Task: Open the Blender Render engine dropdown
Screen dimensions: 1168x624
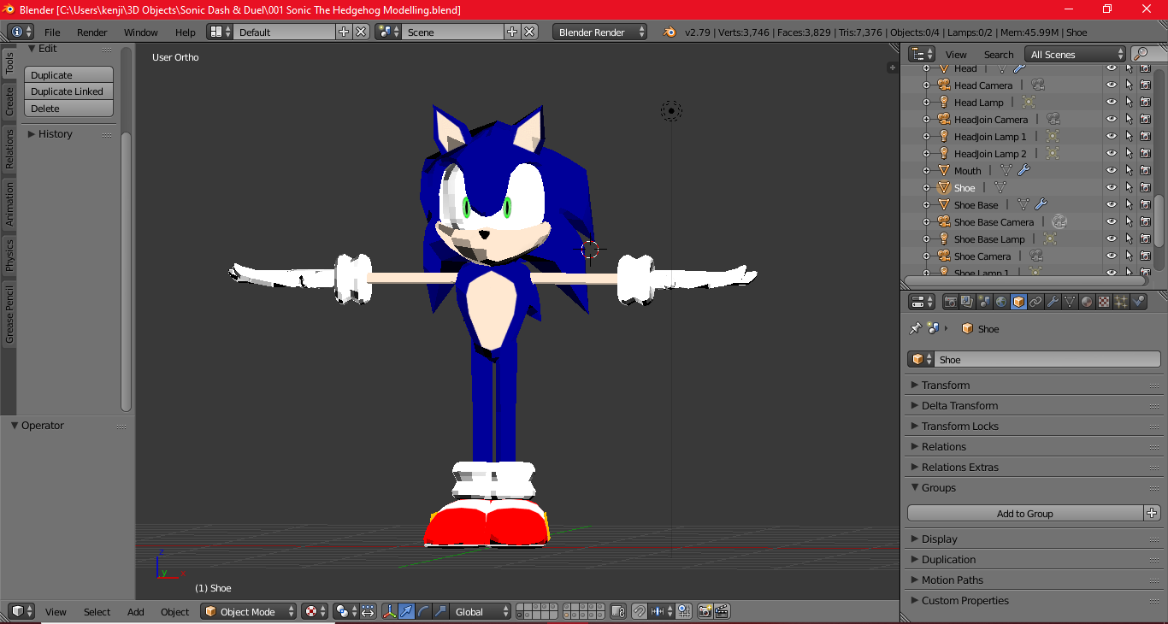Action: point(600,32)
